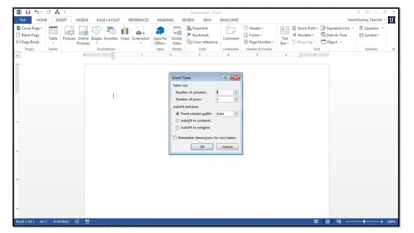Screen dimensions: 414x233
Task: Cancel the Insert Table dialog
Action: [x=227, y=147]
